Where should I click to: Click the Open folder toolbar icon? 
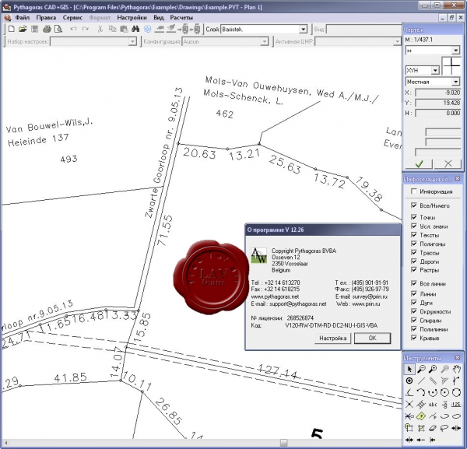(x=23, y=29)
